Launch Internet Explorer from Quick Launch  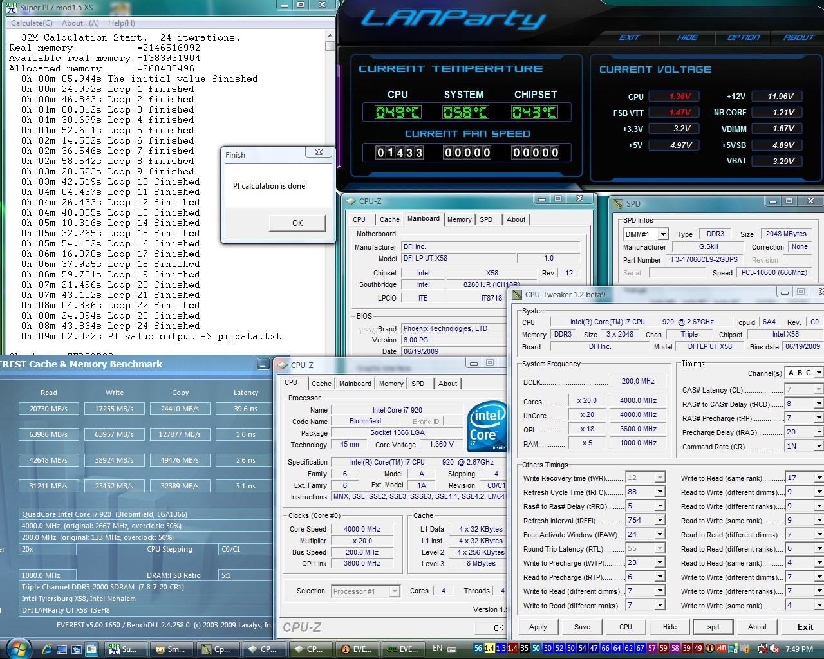point(48,649)
